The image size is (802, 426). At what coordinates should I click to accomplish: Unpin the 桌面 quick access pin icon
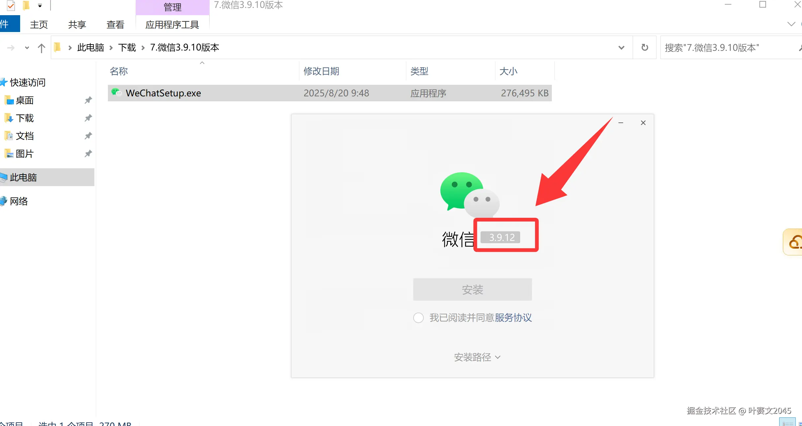[88, 100]
